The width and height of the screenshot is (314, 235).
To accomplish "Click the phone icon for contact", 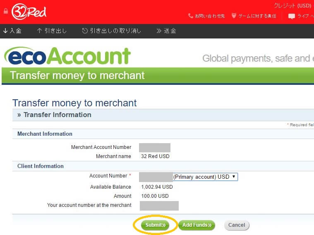I will 190,16.
